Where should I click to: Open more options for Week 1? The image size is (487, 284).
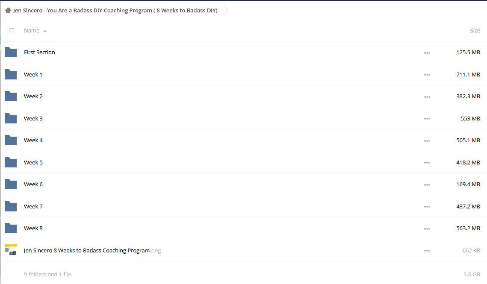[427, 75]
